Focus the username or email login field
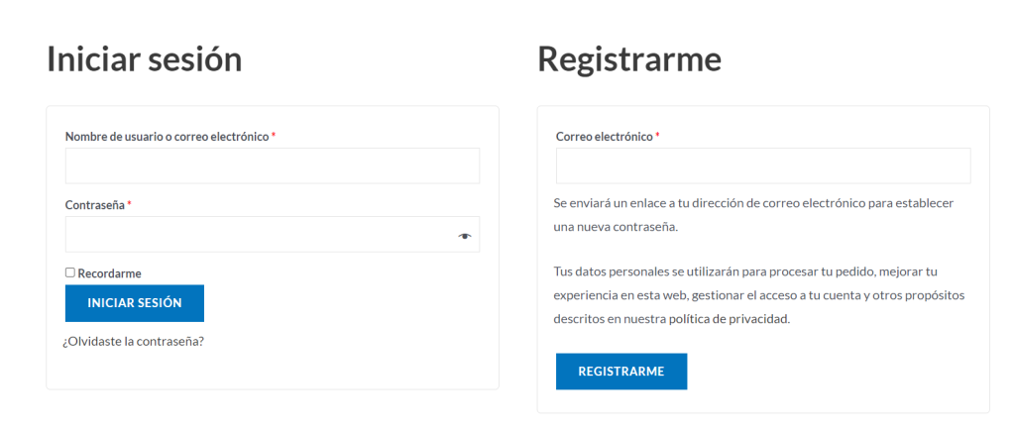The width and height of the screenshot is (1015, 432). 272,166
